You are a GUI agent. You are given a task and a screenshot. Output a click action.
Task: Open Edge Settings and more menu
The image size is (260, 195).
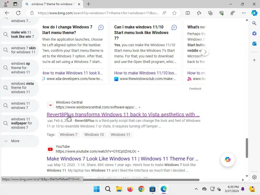243,13
